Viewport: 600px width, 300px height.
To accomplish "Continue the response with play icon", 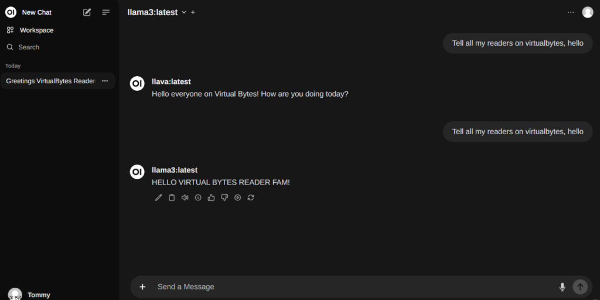I will (238, 197).
